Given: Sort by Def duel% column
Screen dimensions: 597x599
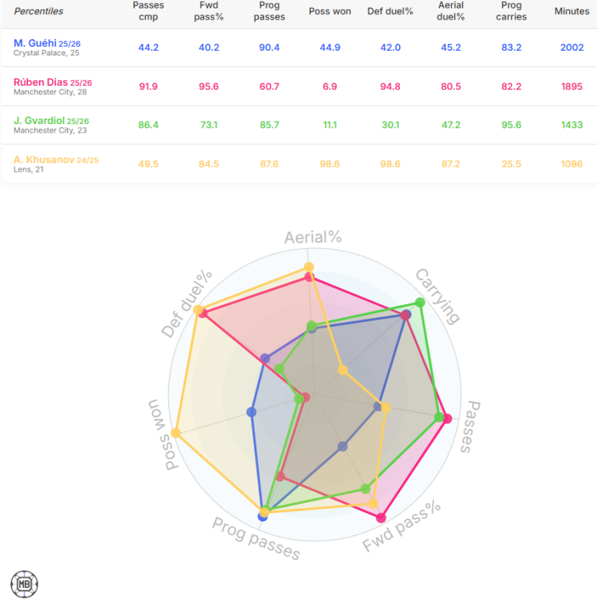Looking at the screenshot, I should click(x=390, y=12).
